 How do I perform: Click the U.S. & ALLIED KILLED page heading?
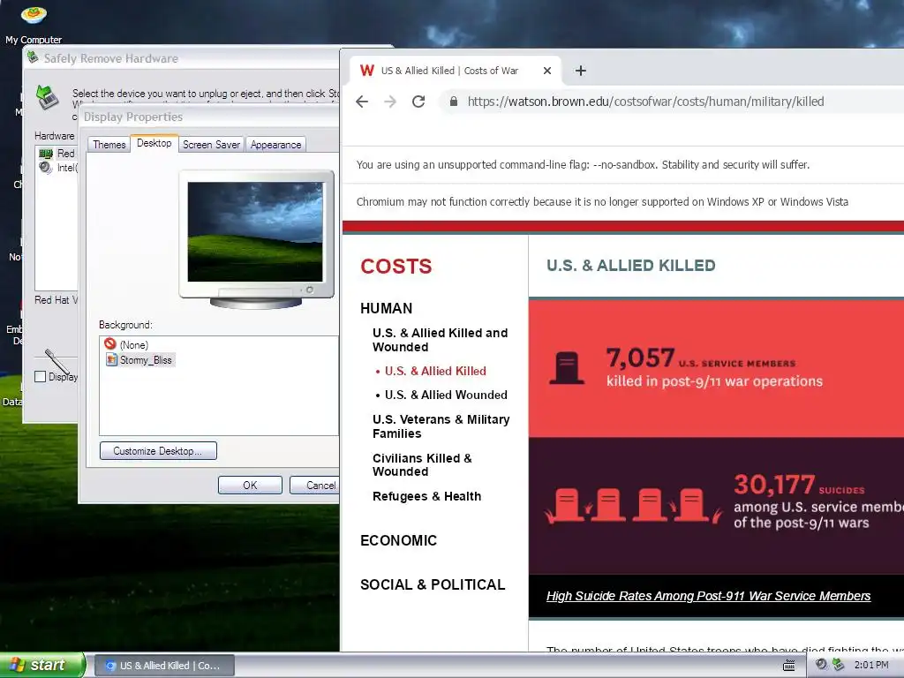point(630,266)
